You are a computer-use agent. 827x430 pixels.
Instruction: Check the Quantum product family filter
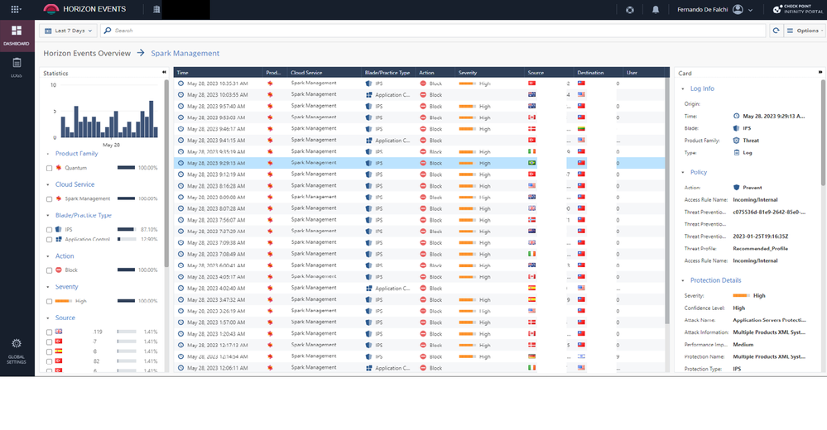pos(49,168)
